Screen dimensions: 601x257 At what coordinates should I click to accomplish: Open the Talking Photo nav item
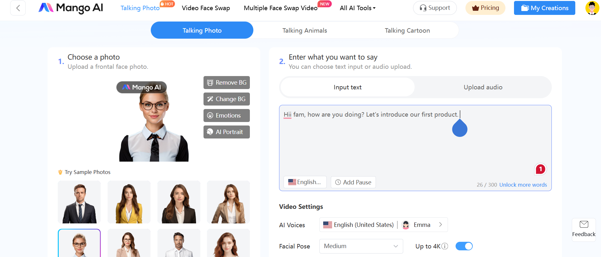pyautogui.click(x=140, y=8)
